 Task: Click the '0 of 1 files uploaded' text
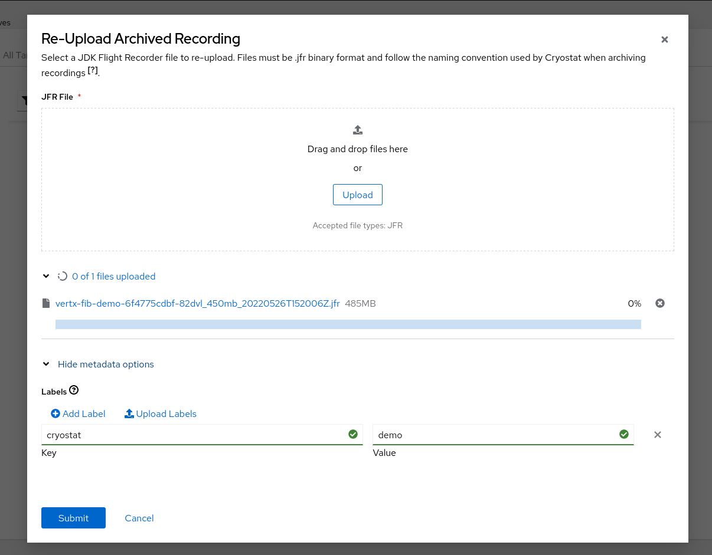(x=113, y=276)
